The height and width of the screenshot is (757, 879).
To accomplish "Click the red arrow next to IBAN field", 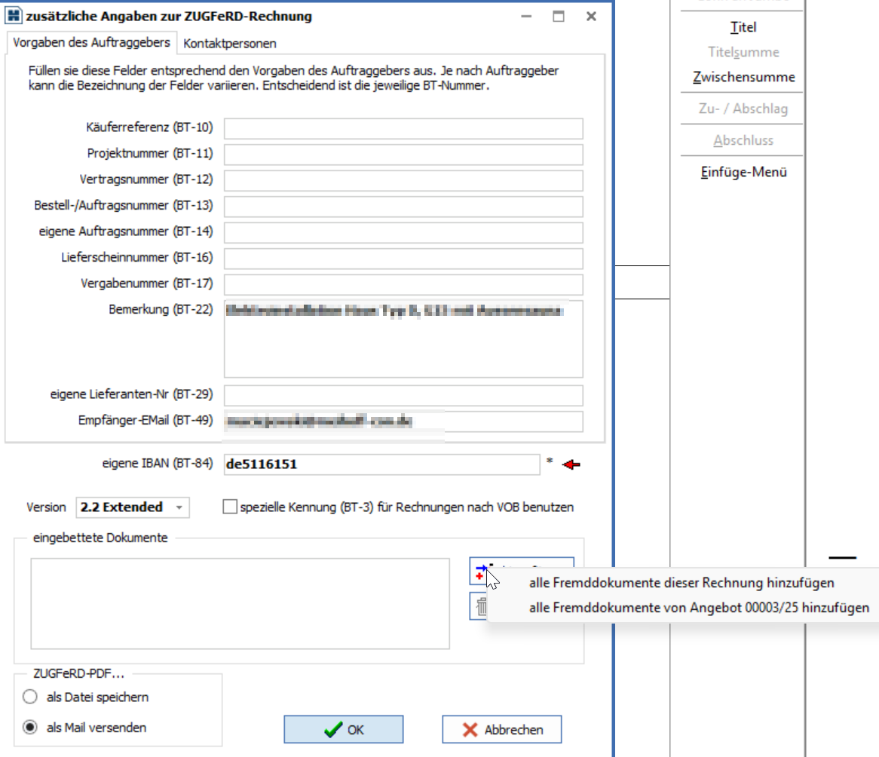I will (571, 465).
